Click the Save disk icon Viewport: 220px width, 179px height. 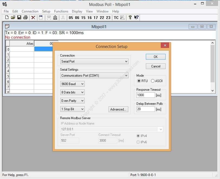tap(19, 18)
